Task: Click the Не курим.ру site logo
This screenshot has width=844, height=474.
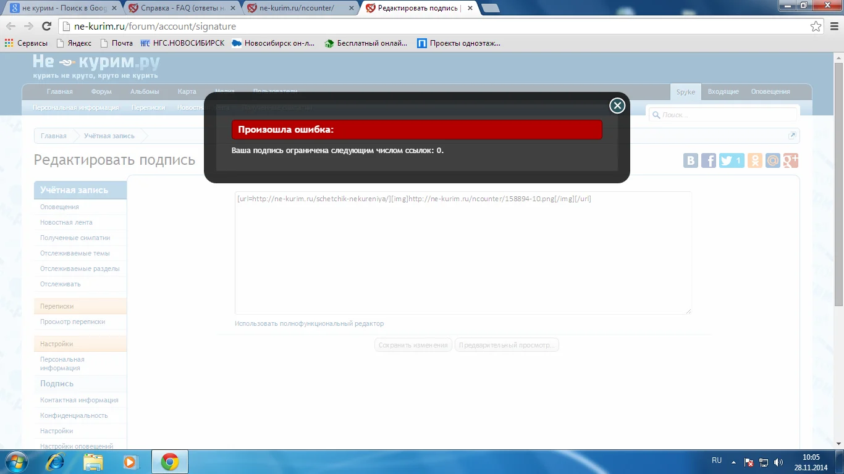Action: click(96, 66)
